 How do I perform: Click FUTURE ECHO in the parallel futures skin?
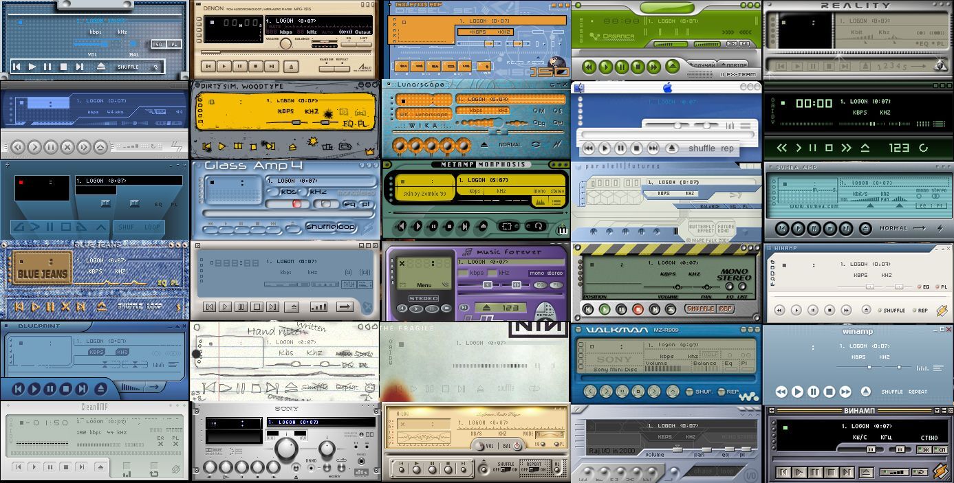[x=726, y=229]
